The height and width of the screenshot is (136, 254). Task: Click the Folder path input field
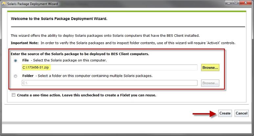point(109,83)
